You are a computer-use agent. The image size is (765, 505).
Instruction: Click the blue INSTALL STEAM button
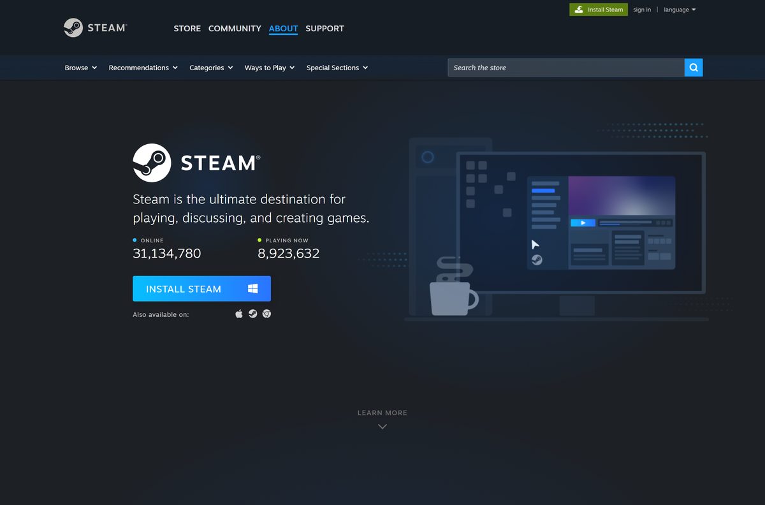[201, 289]
